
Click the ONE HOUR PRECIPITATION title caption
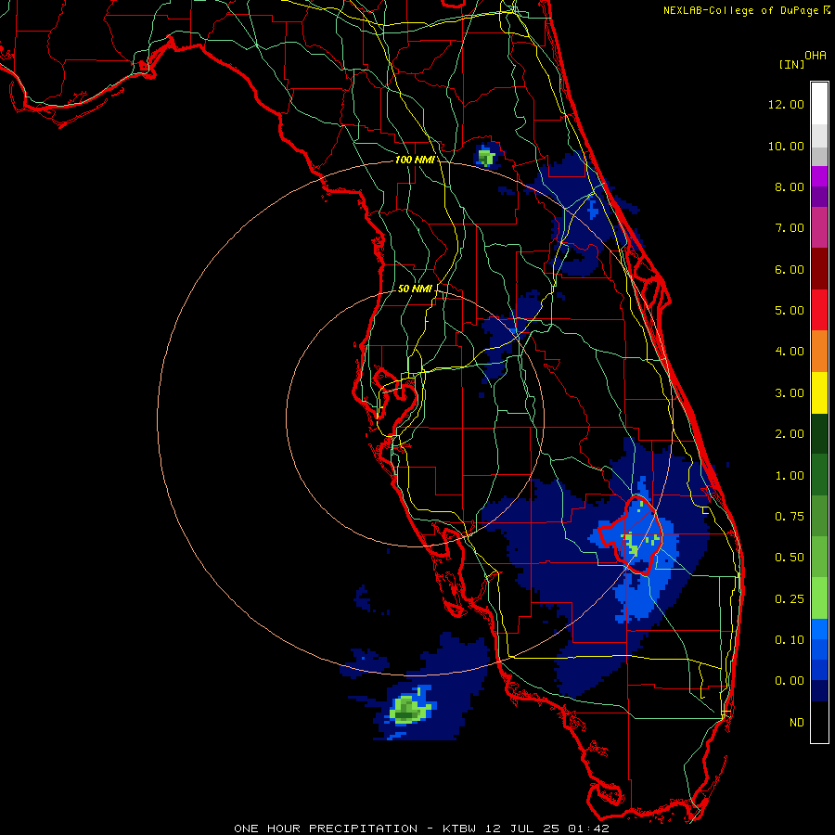tap(421, 829)
